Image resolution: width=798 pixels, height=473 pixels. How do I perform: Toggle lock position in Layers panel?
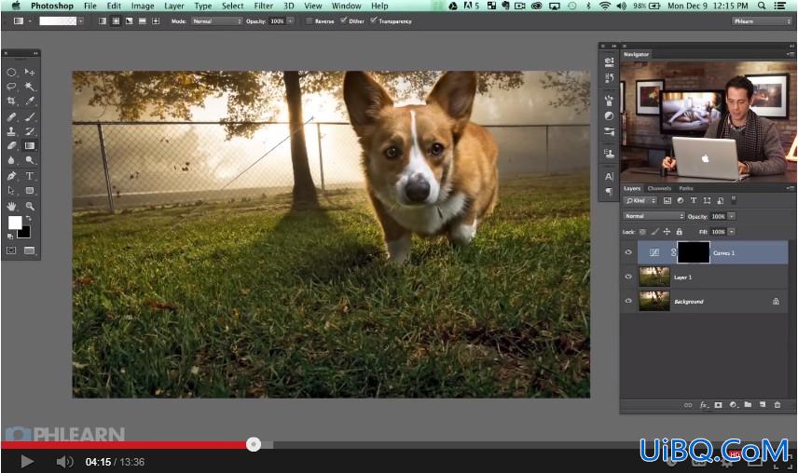tap(667, 232)
